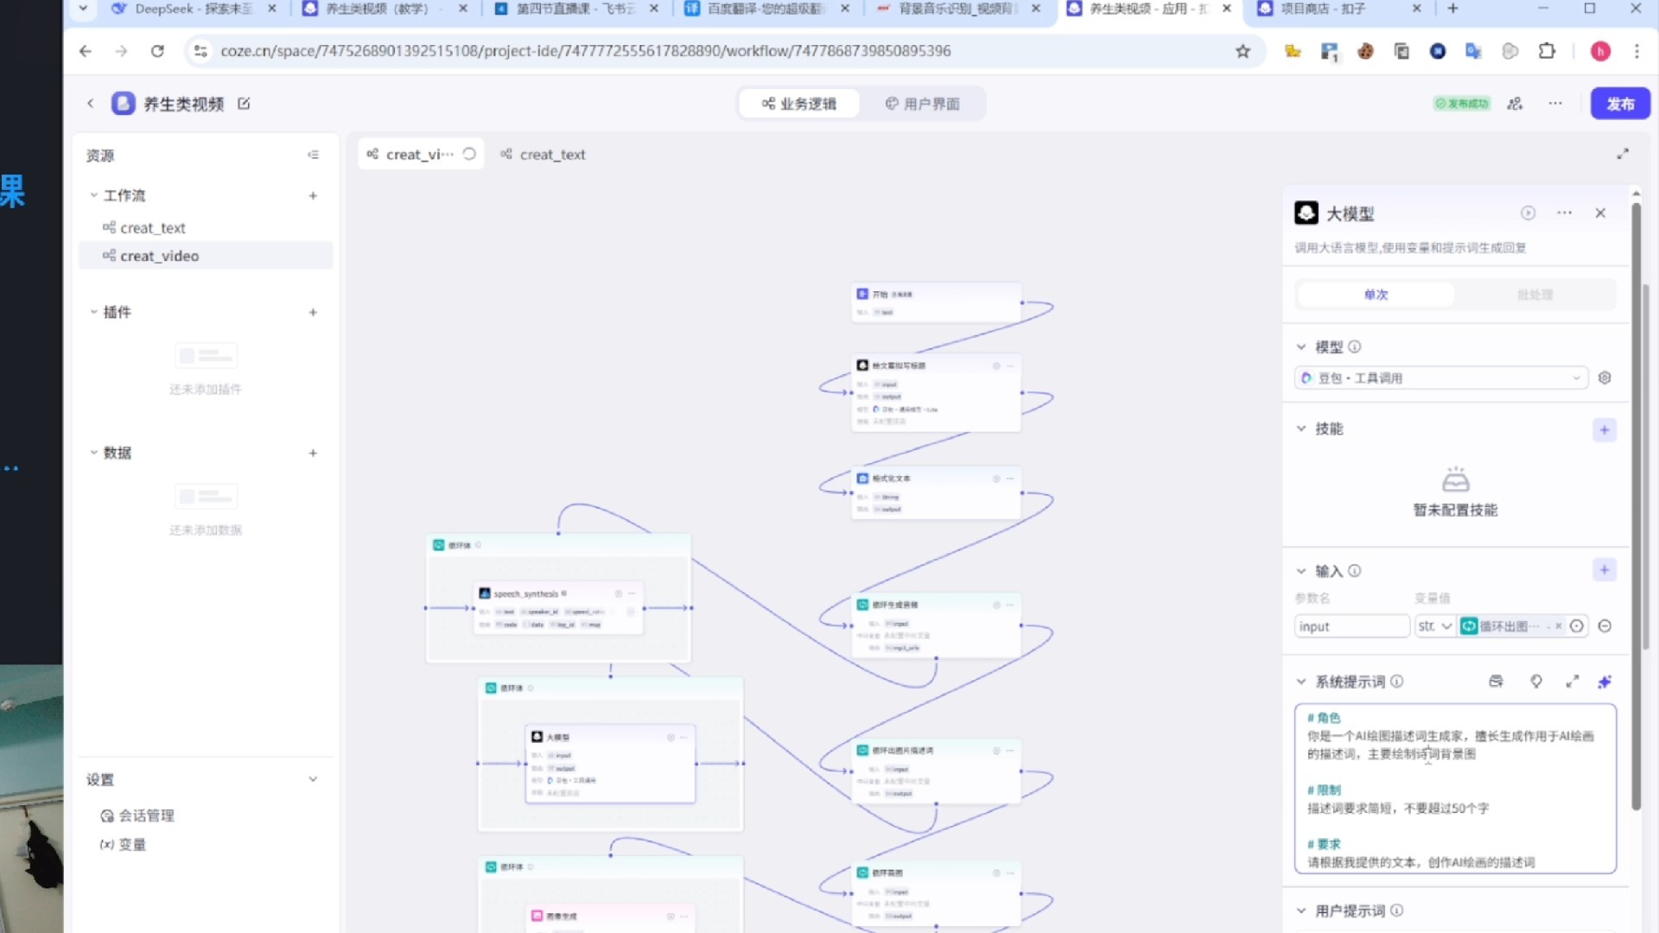The image size is (1659, 933).
Task: Collapse the 系统提示词 section
Action: point(1301,682)
